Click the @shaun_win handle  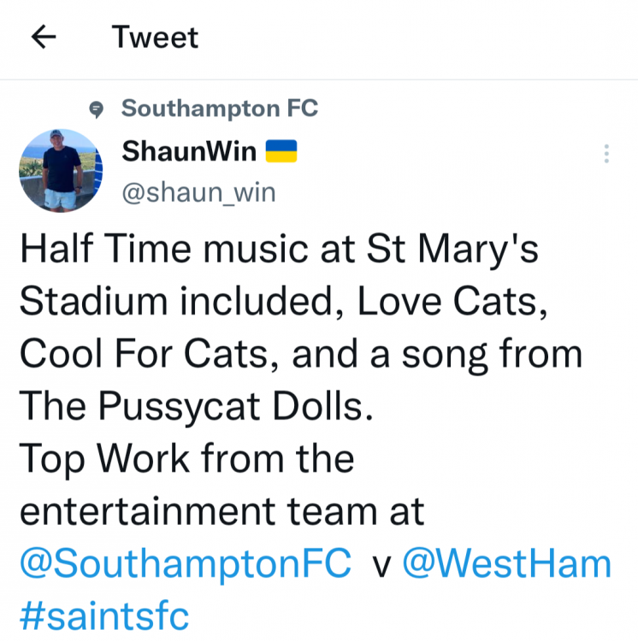(198, 192)
